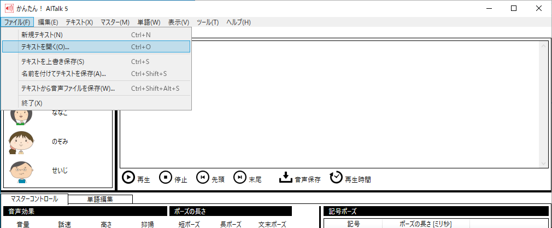This screenshot has height=228, width=552.
Task: Switch to the マスターコントロール tab
Action: [34, 199]
